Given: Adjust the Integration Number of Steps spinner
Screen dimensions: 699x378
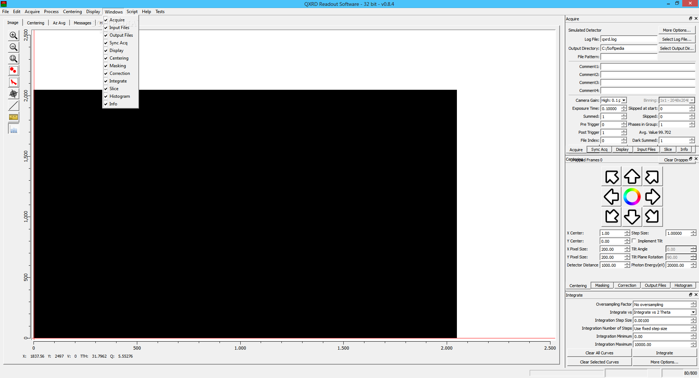Looking at the screenshot, I should pos(693,329).
